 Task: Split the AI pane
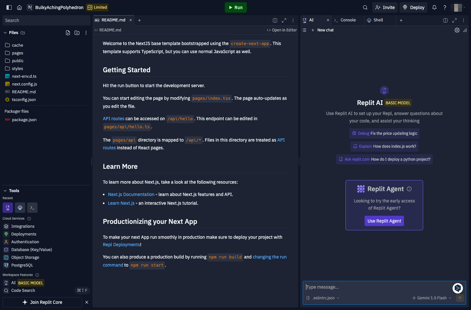tap(445, 20)
